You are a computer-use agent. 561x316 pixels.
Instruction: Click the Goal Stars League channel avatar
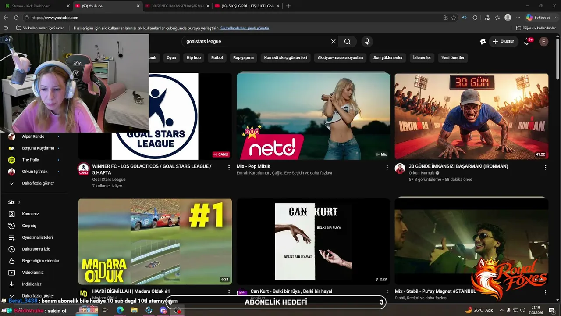tap(83, 169)
